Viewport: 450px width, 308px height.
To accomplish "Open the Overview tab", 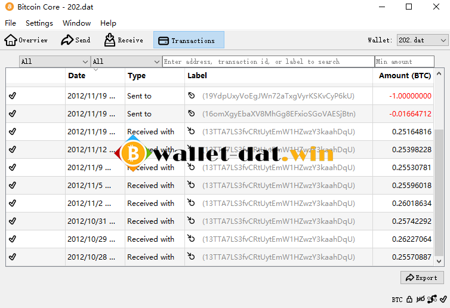I will 26,40.
